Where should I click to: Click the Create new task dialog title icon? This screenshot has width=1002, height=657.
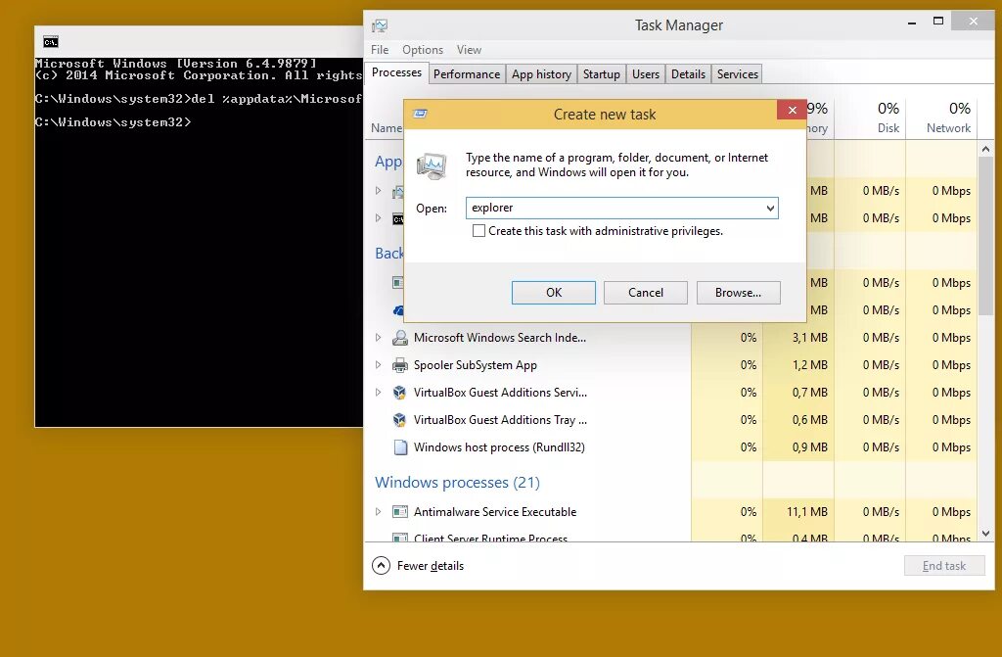click(420, 114)
